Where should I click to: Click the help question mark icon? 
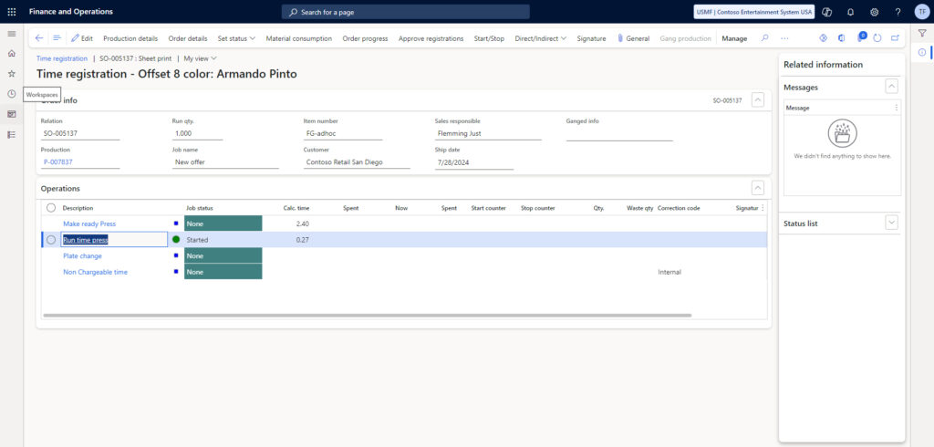tap(898, 12)
